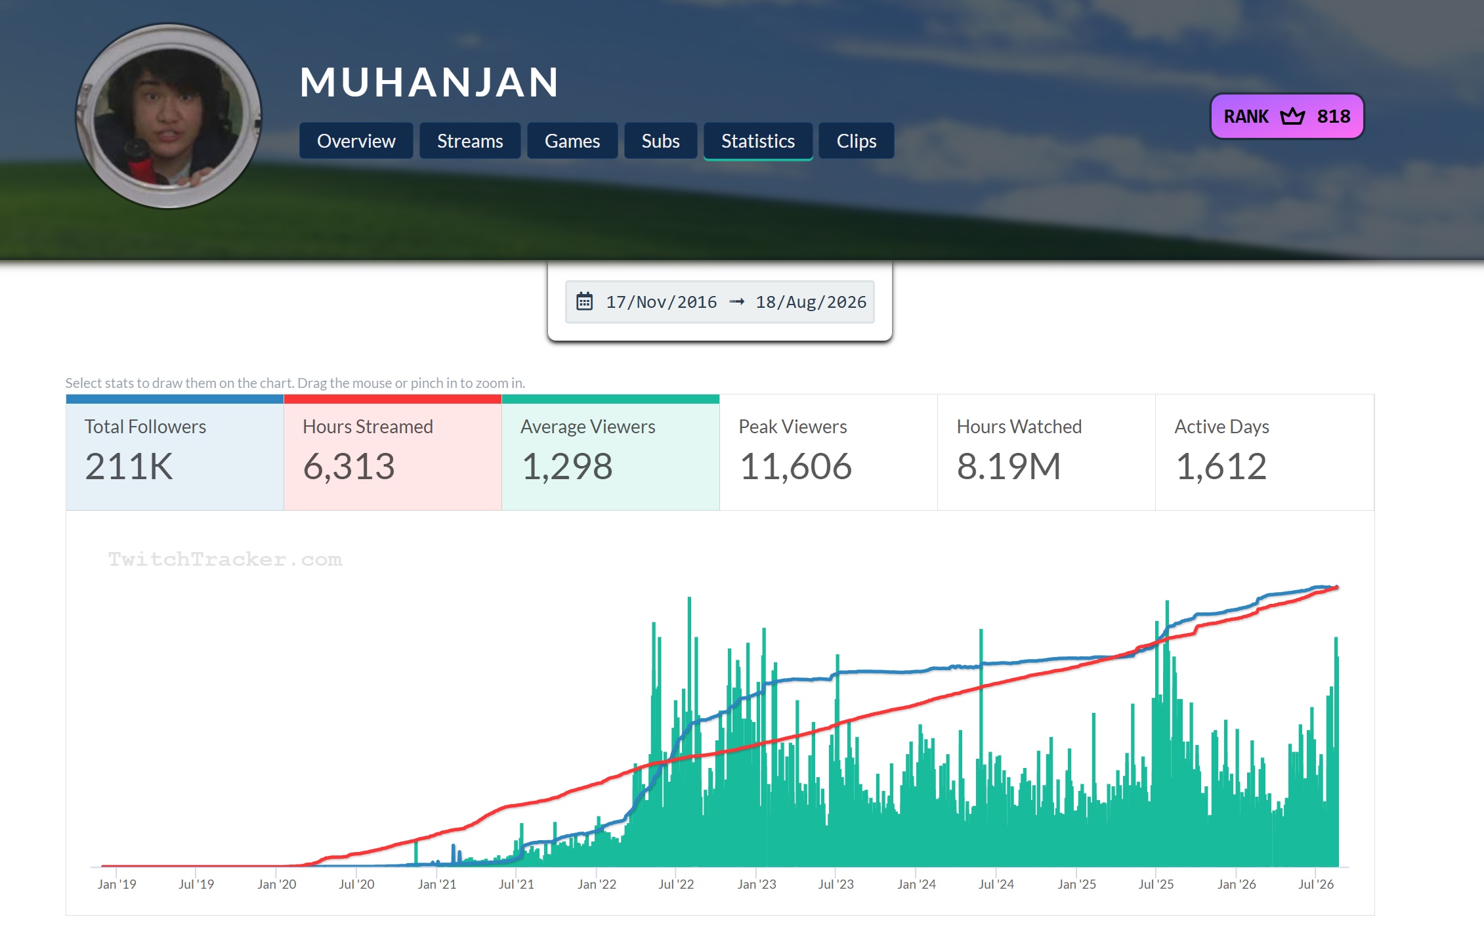Go to the Clips tab
Image resolution: width=1484 pixels, height=936 pixels.
[857, 140]
